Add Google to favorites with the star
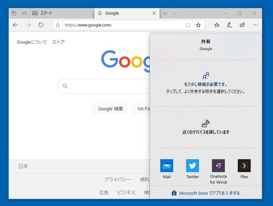 [198, 25]
